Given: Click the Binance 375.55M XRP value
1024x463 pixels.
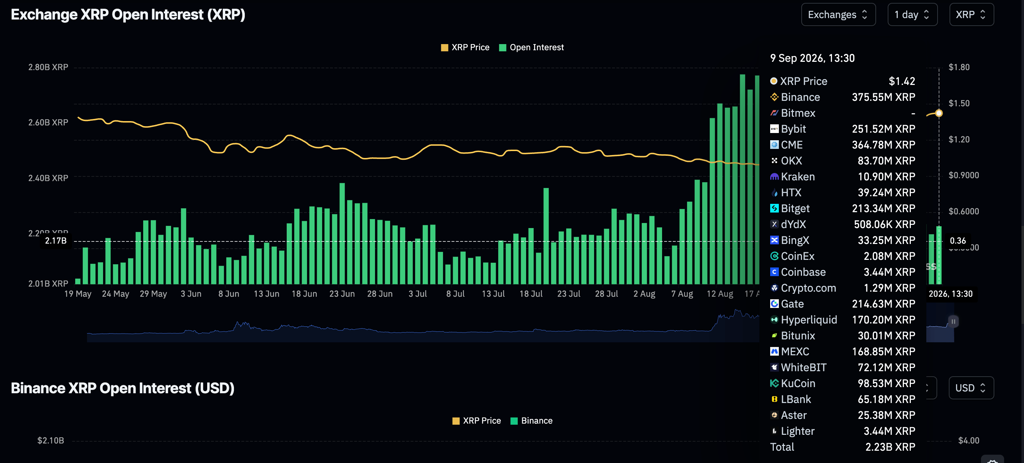Looking at the screenshot, I should coord(883,97).
